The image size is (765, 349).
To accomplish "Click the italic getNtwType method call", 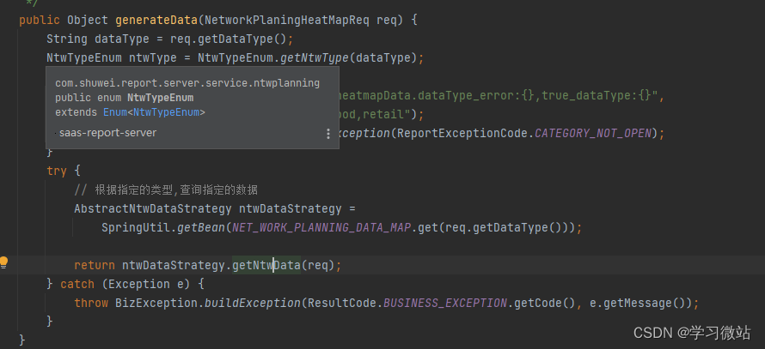I will click(315, 58).
